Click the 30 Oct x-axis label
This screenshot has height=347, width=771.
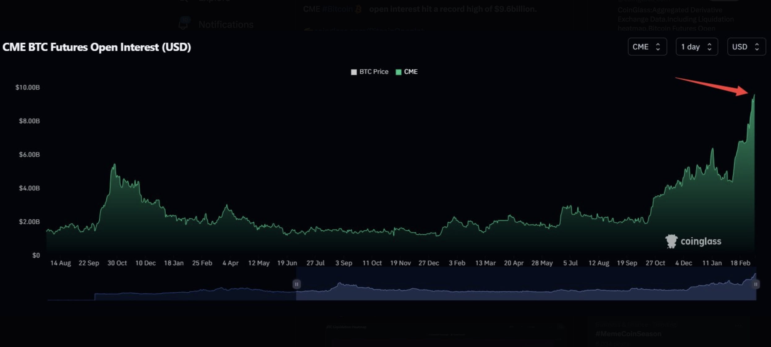[117, 263]
